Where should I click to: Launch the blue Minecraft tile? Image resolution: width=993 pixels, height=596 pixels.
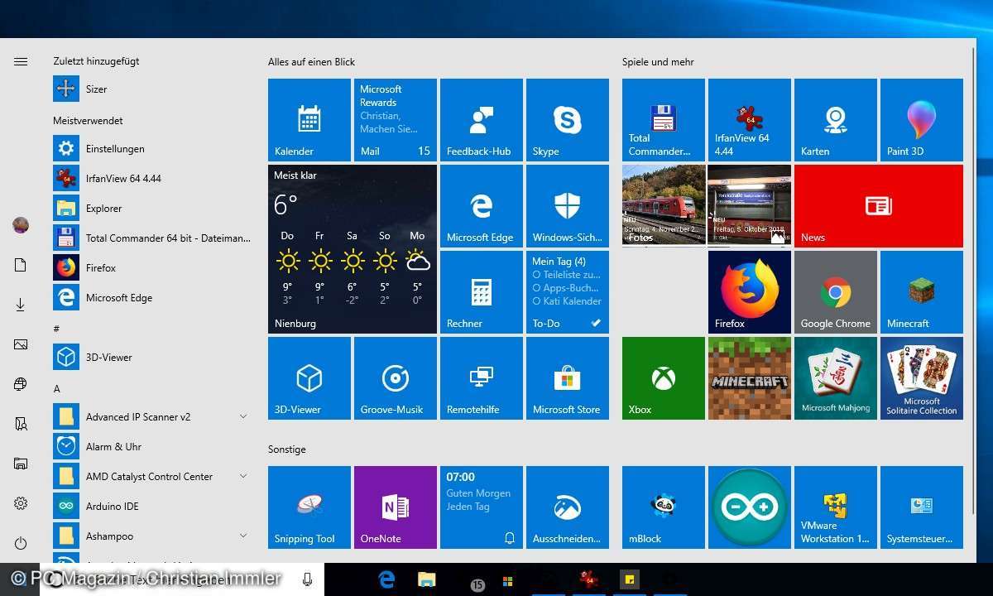point(922,292)
